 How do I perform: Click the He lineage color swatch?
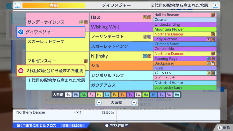click(177, 94)
